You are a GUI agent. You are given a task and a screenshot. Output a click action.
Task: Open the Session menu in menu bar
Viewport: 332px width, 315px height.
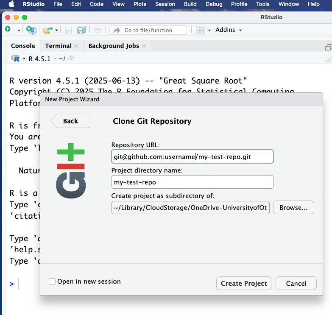tap(165, 4)
